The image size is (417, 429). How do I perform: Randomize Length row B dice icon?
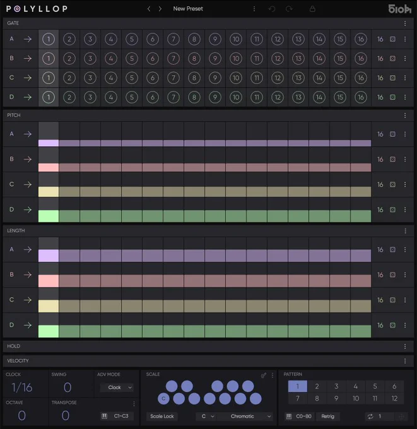pyautogui.click(x=392, y=274)
